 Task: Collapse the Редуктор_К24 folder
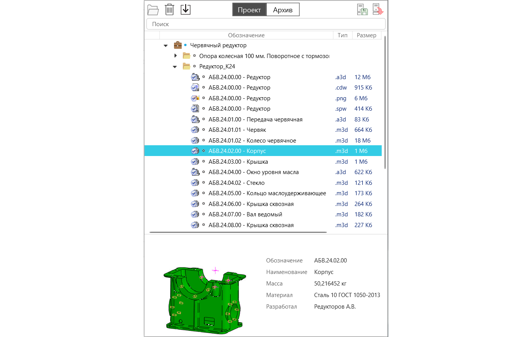click(175, 67)
